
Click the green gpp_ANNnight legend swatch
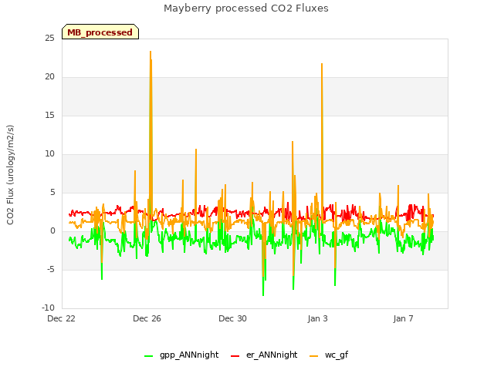pyautogui.click(x=148, y=356)
